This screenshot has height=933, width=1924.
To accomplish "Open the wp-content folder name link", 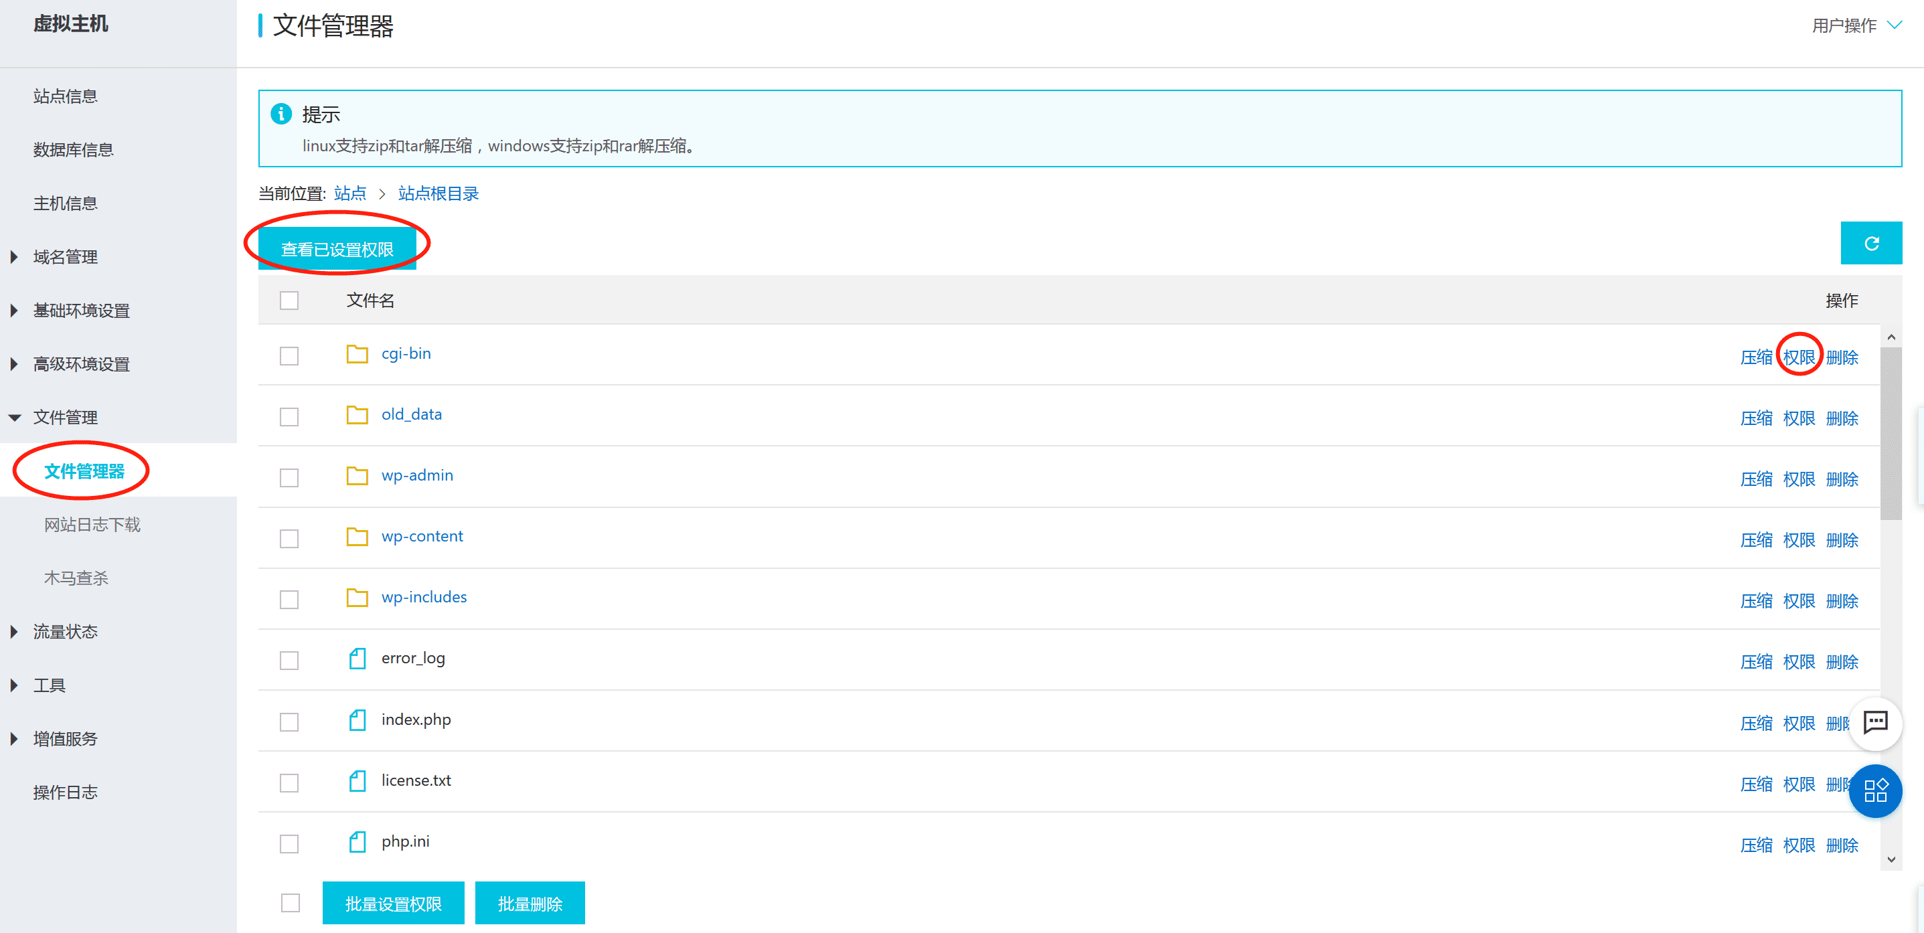I will click(x=422, y=536).
